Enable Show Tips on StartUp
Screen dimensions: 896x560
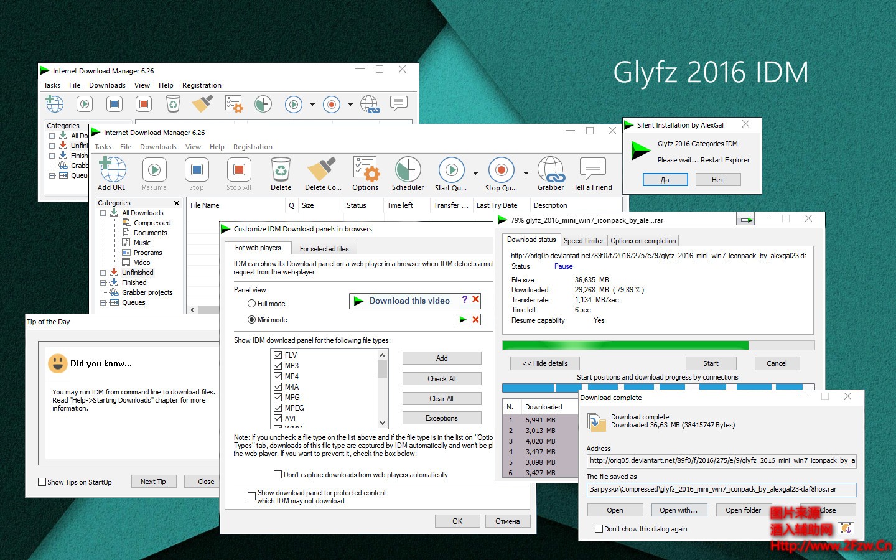41,482
